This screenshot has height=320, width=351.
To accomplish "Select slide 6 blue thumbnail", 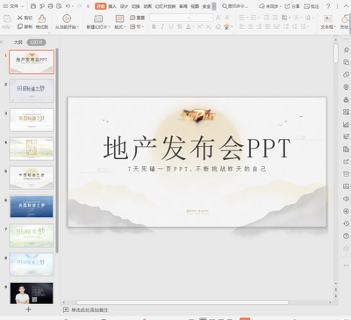I will pyautogui.click(x=32, y=207).
